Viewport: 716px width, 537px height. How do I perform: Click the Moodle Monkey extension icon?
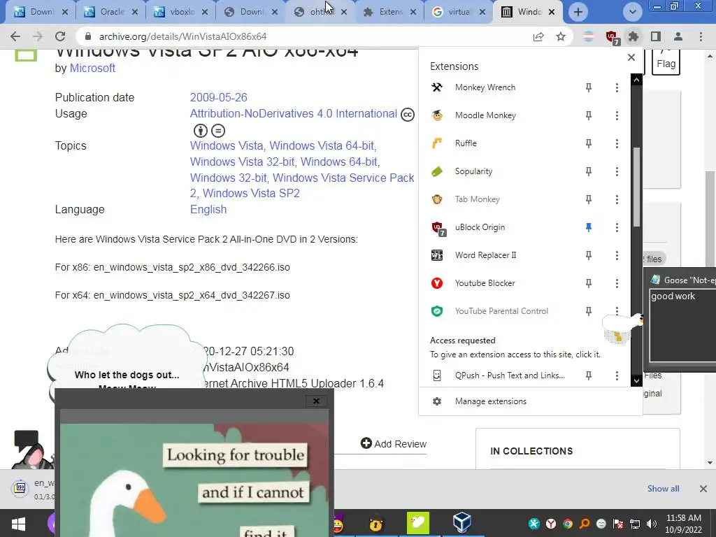pos(437,115)
